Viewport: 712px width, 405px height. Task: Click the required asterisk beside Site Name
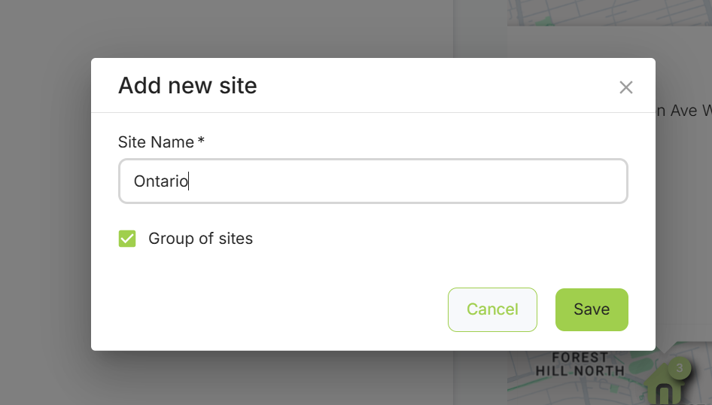tap(201, 141)
